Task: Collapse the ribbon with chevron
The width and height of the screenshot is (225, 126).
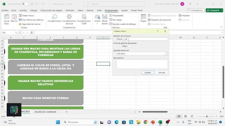Action: click(221, 27)
